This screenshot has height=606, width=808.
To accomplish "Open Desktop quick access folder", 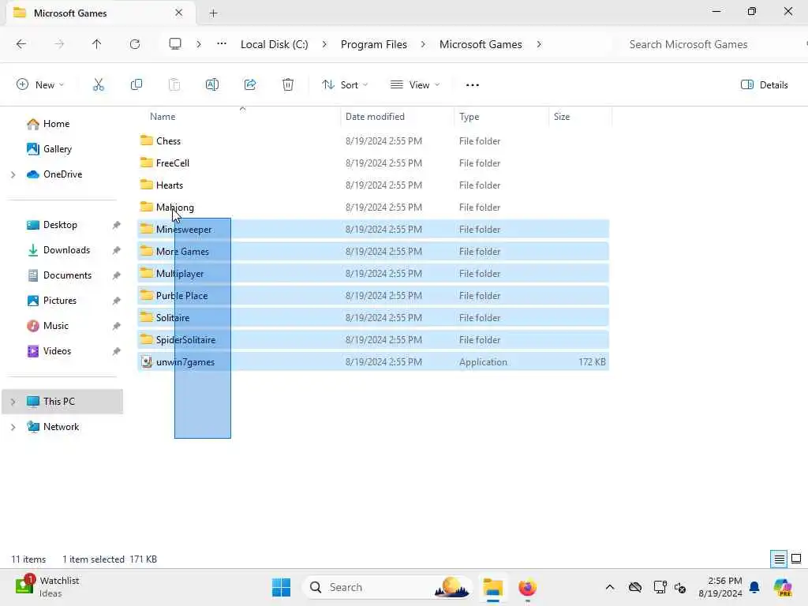I will [x=60, y=225].
